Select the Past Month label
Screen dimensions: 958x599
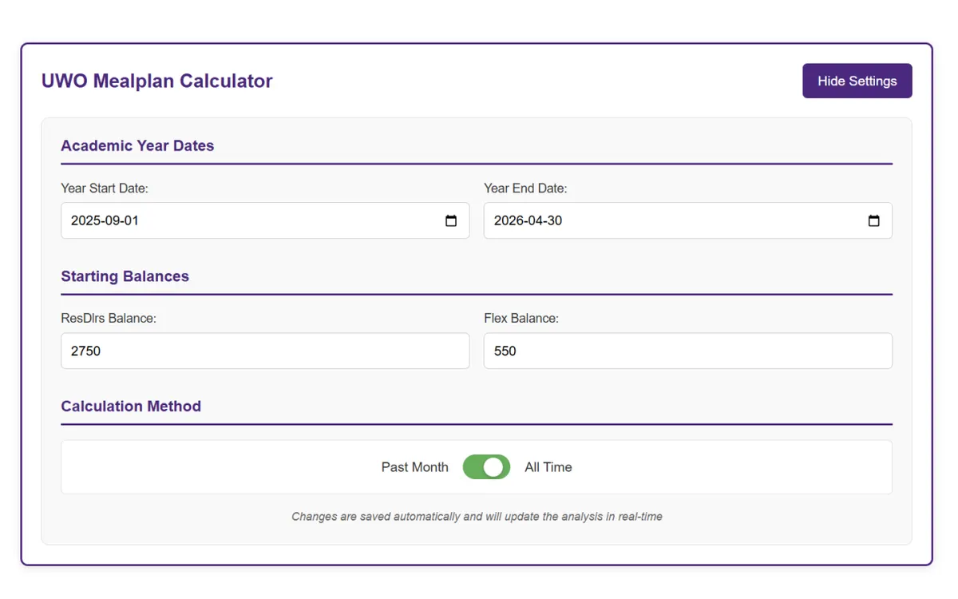point(415,467)
